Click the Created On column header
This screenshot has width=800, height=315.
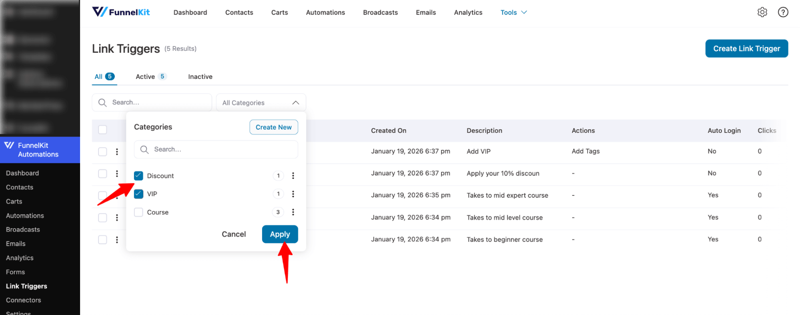point(388,130)
